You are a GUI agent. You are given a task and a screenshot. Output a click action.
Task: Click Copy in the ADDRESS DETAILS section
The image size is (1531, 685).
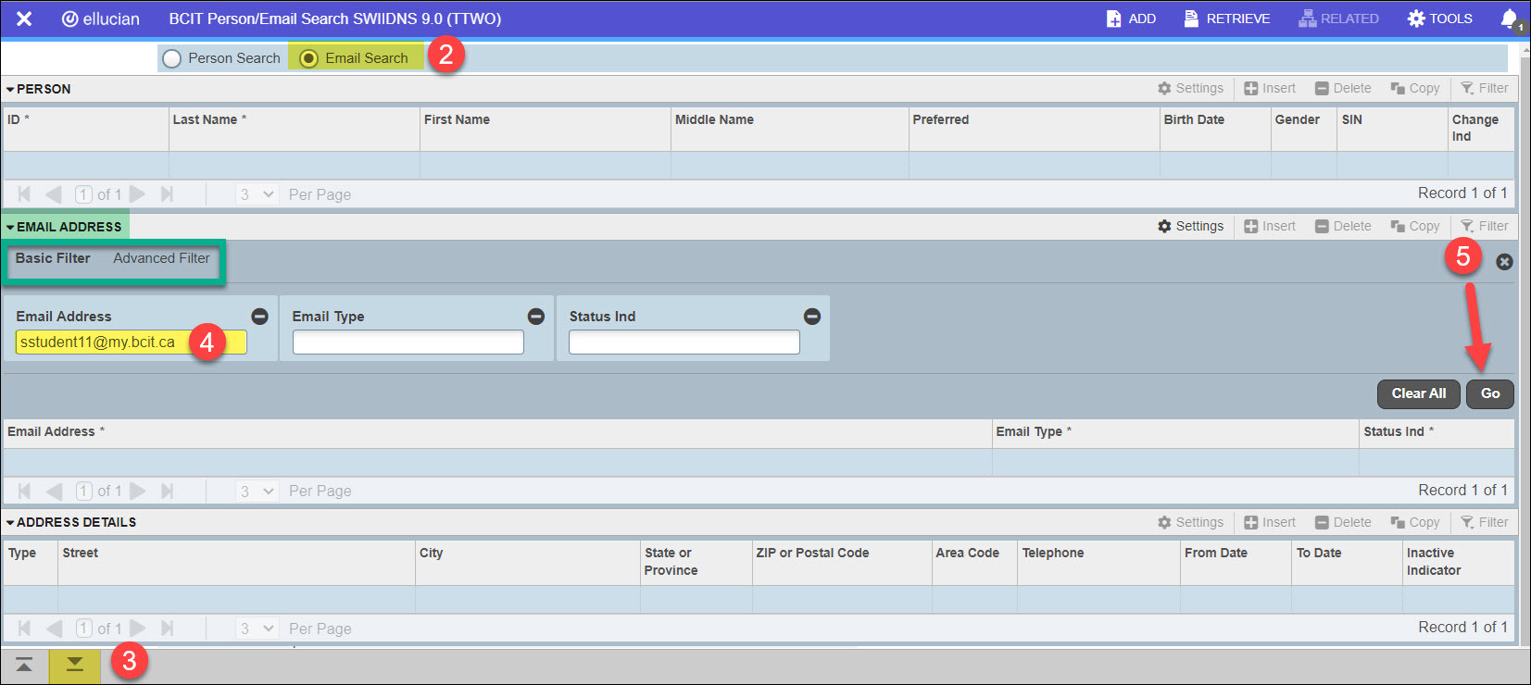click(x=1414, y=522)
